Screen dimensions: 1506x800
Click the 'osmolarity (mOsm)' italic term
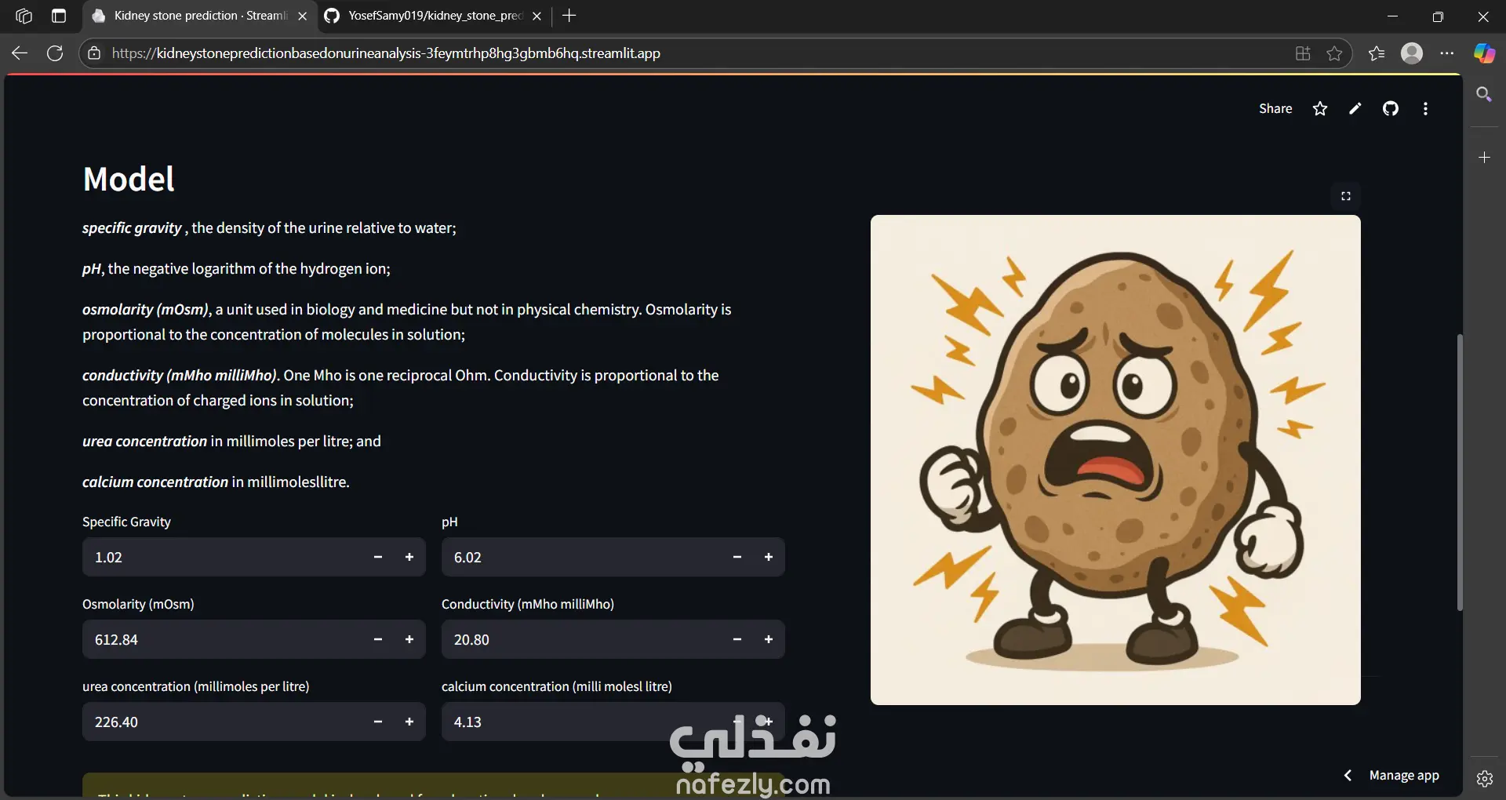click(146, 309)
